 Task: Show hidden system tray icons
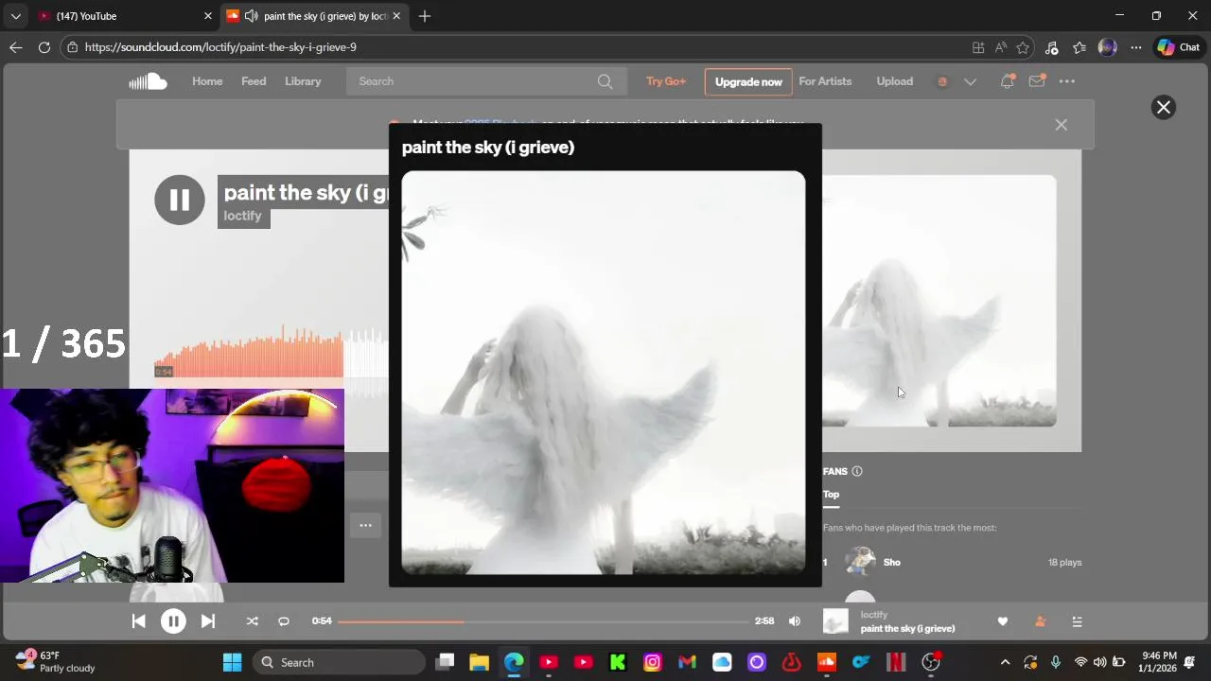coord(1005,662)
